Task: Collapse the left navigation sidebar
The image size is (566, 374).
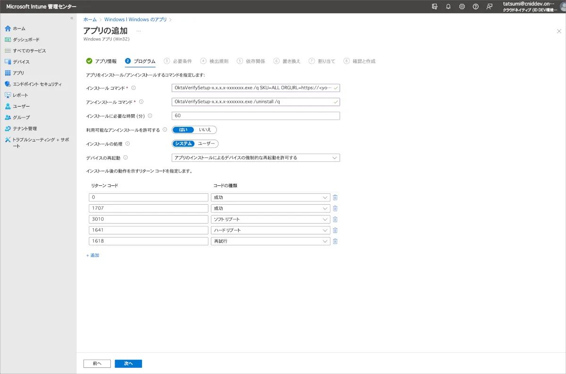Action: pyautogui.click(x=72, y=18)
